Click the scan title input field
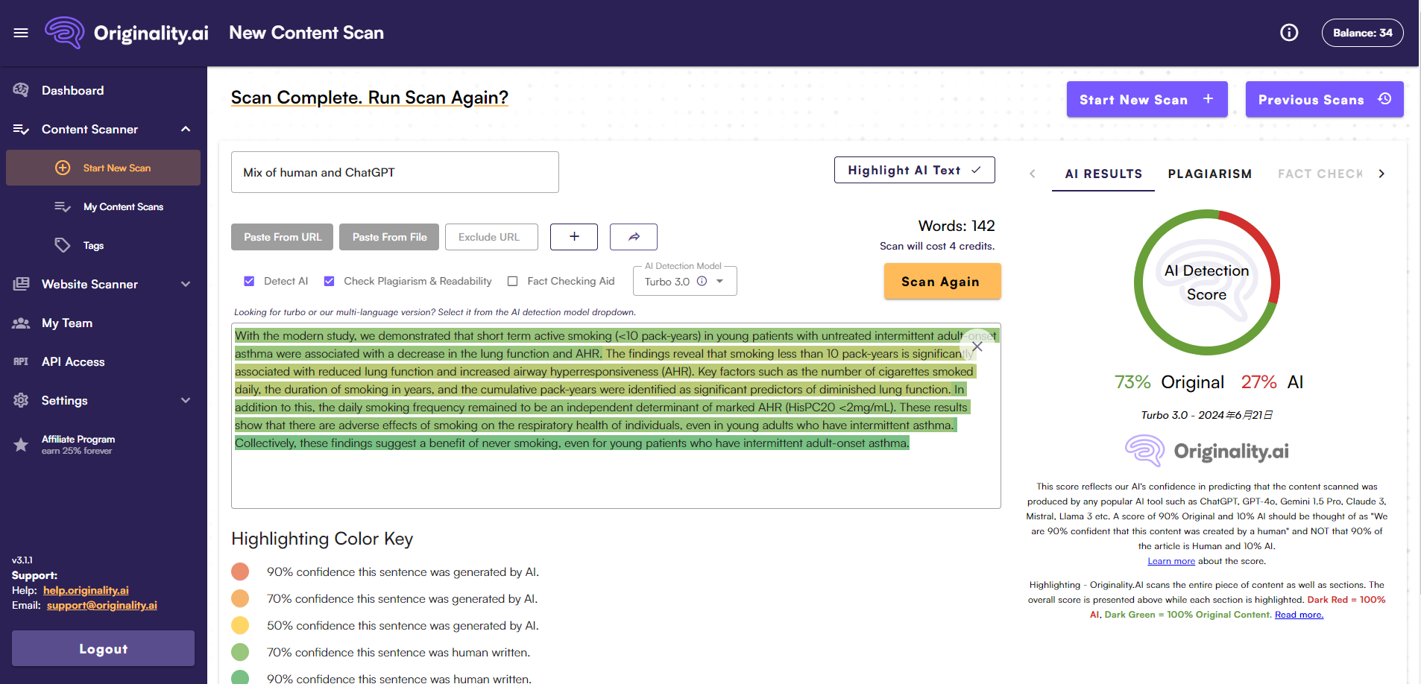 click(x=394, y=172)
